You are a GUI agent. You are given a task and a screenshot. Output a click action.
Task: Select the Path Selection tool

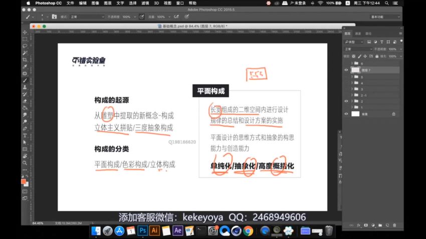tap(25, 142)
